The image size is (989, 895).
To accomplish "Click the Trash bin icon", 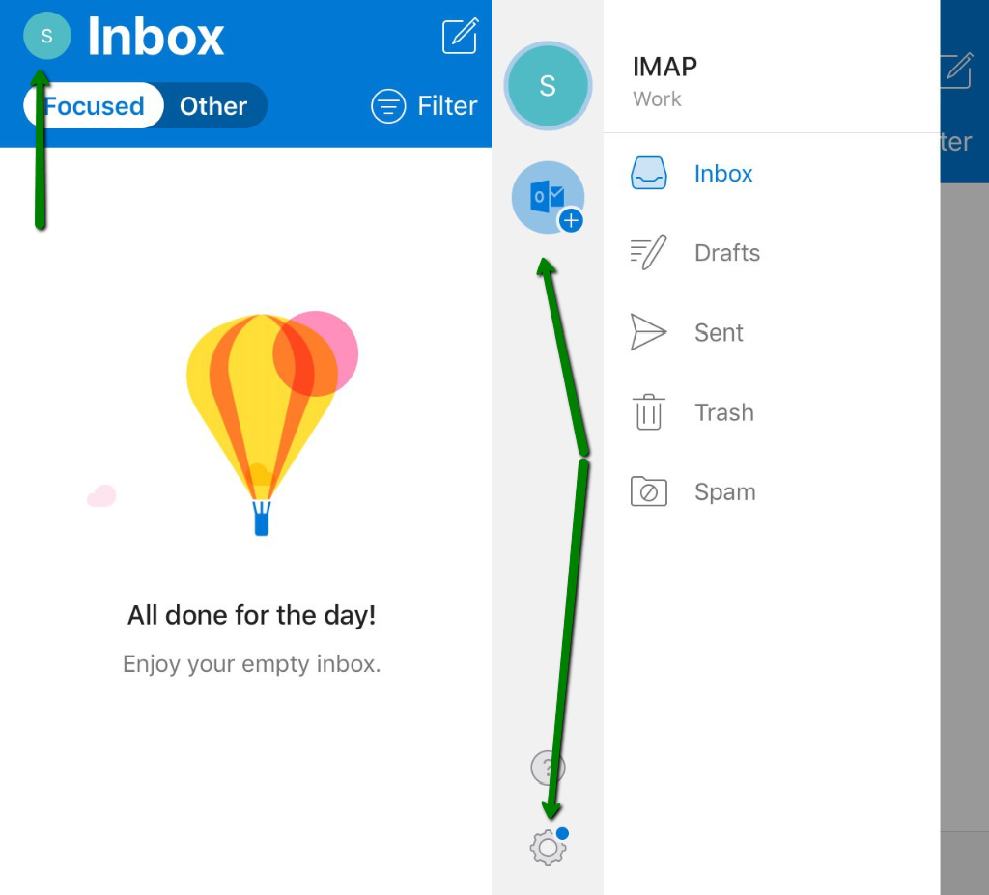I will [648, 412].
